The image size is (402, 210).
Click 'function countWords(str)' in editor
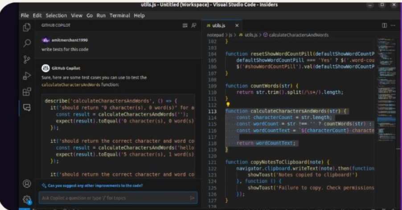point(262,86)
